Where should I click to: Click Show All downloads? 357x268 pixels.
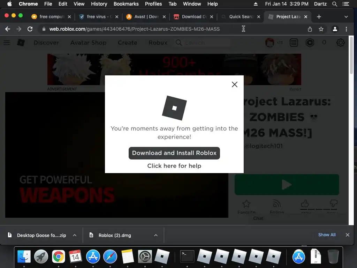327,235
